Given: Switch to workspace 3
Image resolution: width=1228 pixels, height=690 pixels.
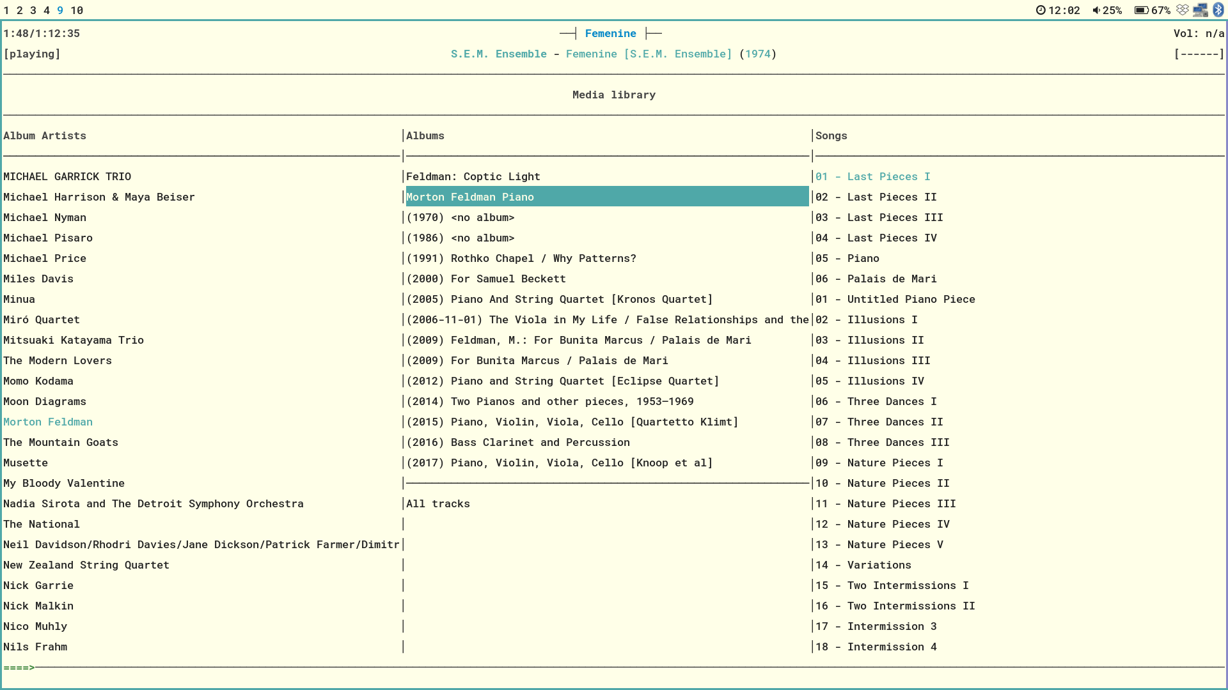Looking at the screenshot, I should 33,10.
